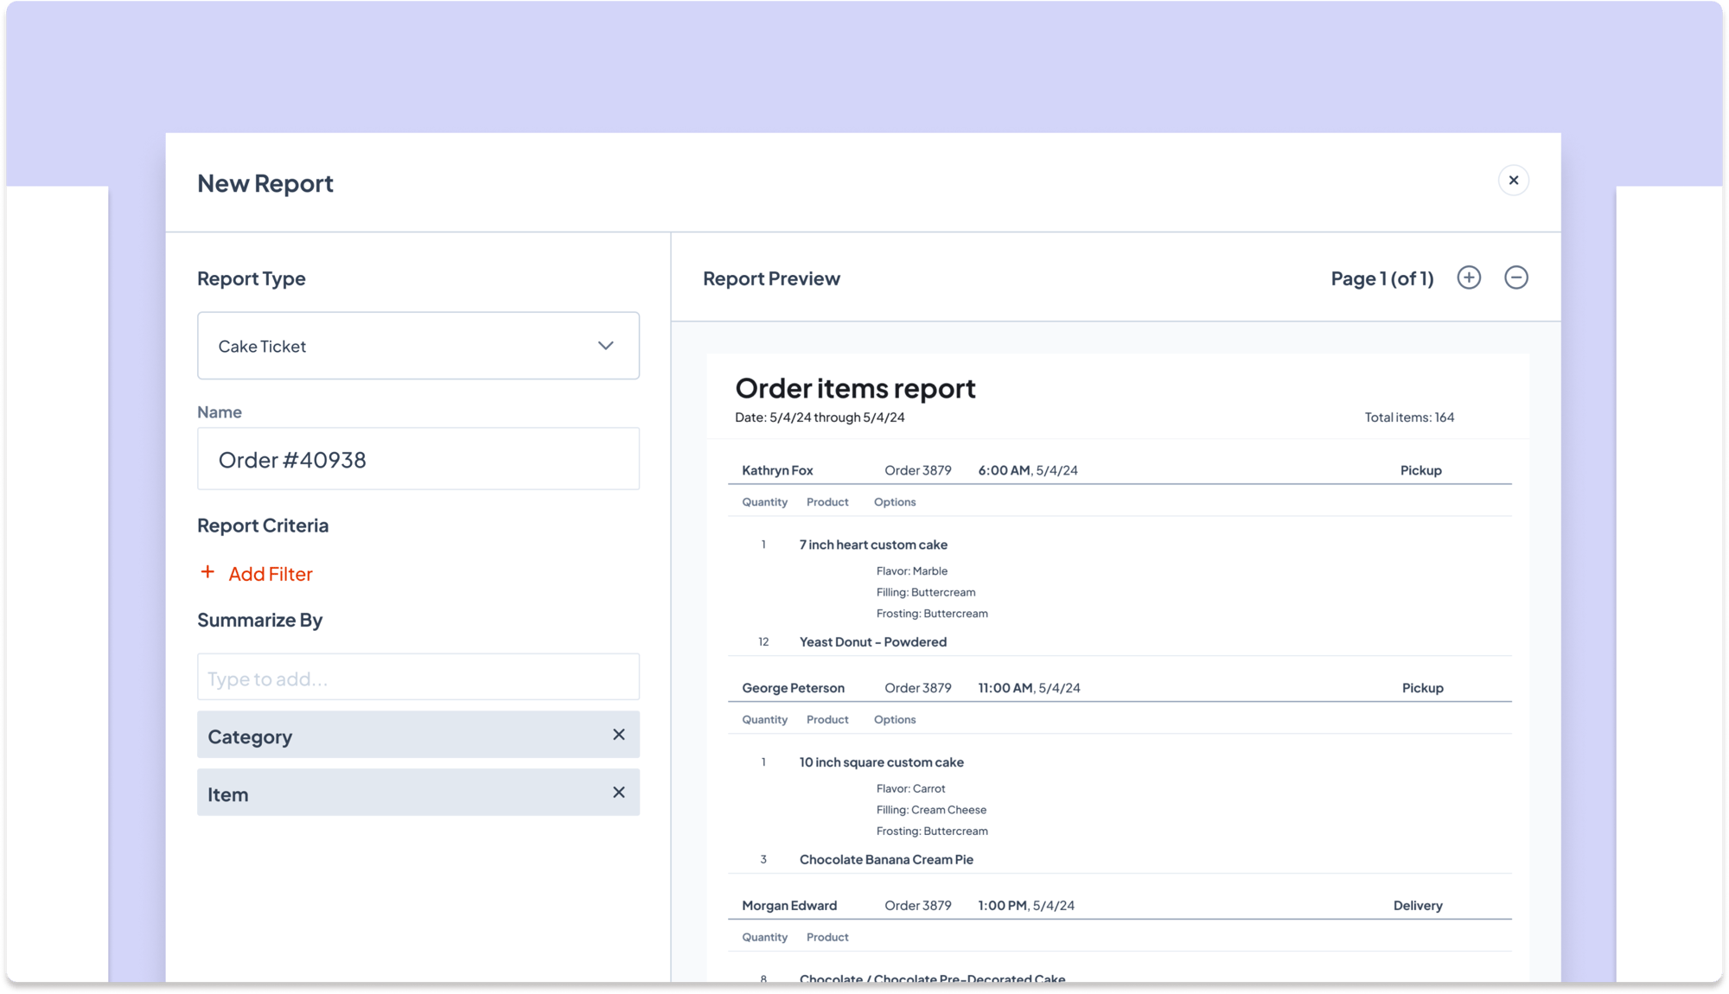
Task: Zoom in the report preview
Action: coord(1469,277)
